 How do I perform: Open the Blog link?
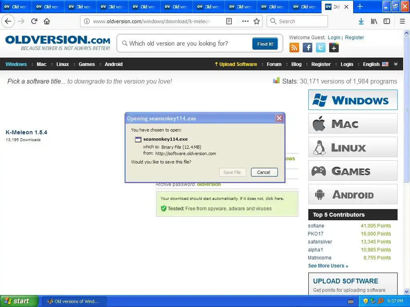coord(296,64)
